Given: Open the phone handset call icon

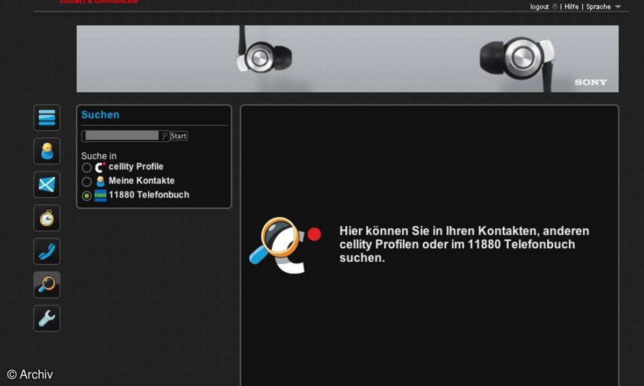Looking at the screenshot, I should 47,251.
